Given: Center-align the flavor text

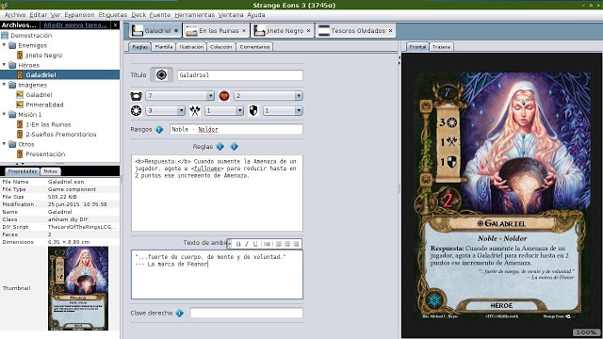Looking at the screenshot, I should pyautogui.click(x=287, y=244).
